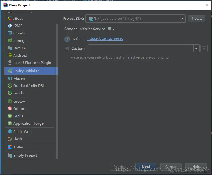Click the Groovy G icon

coord(10,101)
